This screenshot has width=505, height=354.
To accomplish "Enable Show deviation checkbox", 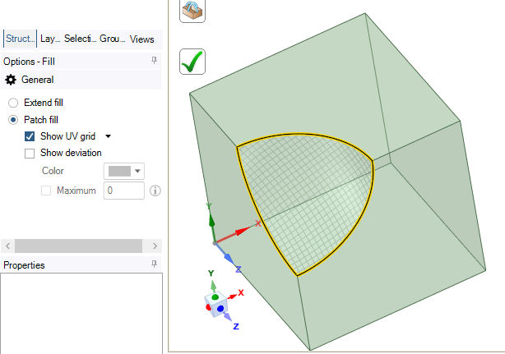I will point(30,154).
